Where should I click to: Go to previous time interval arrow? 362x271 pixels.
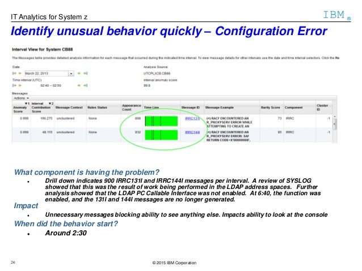pyautogui.click(x=20, y=85)
